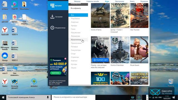The width and height of the screenshot is (178, 100).
Task: Click the green Получить button in the ad
Action: [56, 73]
